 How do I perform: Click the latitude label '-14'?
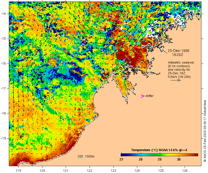(3, 14)
